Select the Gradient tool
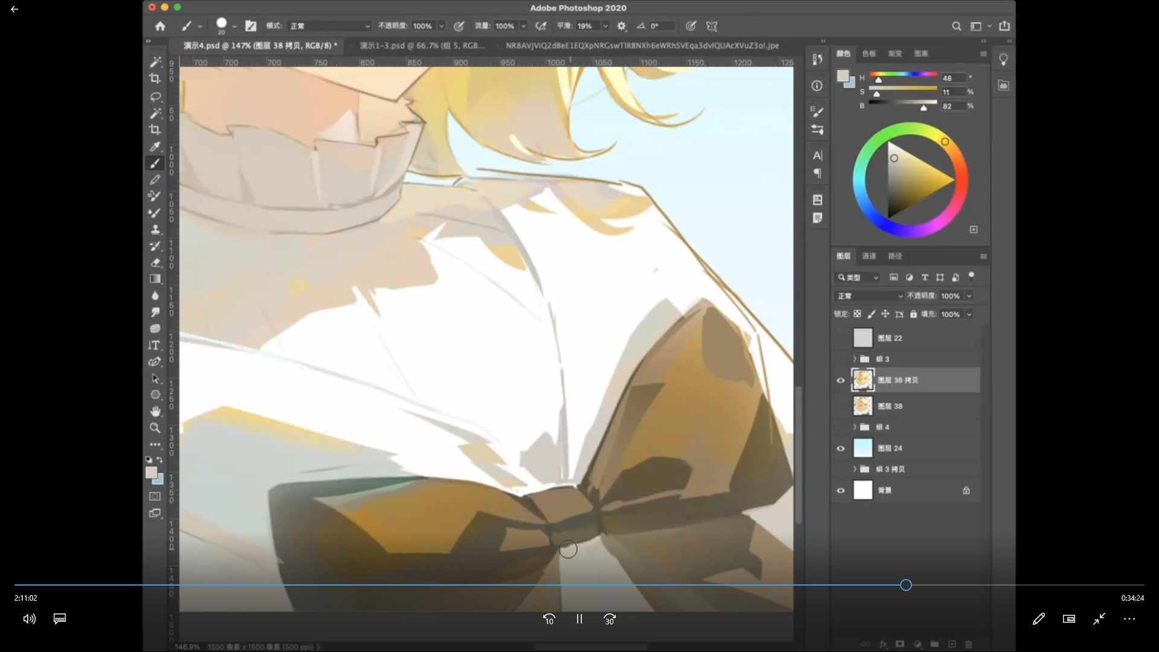Viewport: 1159px width, 652px height. (155, 279)
